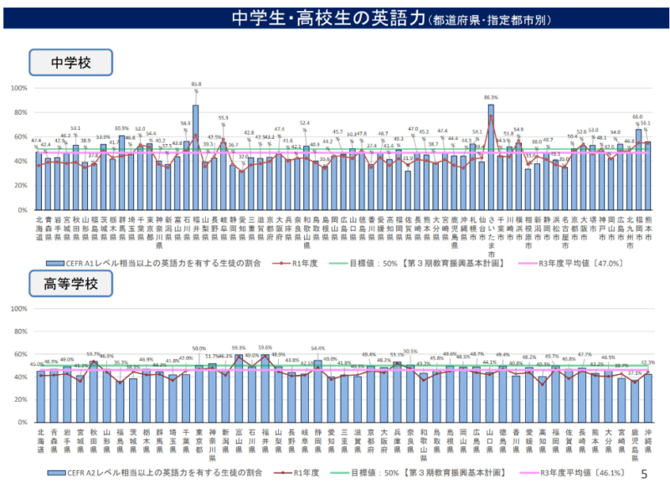Select the 高等学校 section label box
670x493 pixels.
point(71,285)
